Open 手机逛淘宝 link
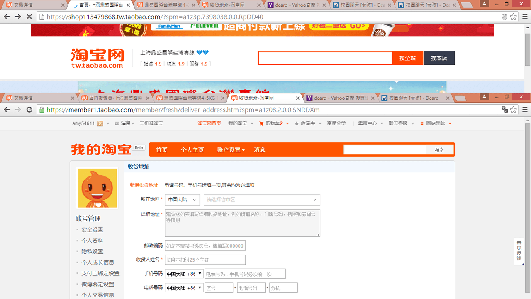Screen dimensions: 531x299 pos(151,123)
